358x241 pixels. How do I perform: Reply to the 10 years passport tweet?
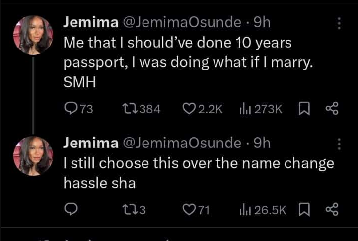71,109
